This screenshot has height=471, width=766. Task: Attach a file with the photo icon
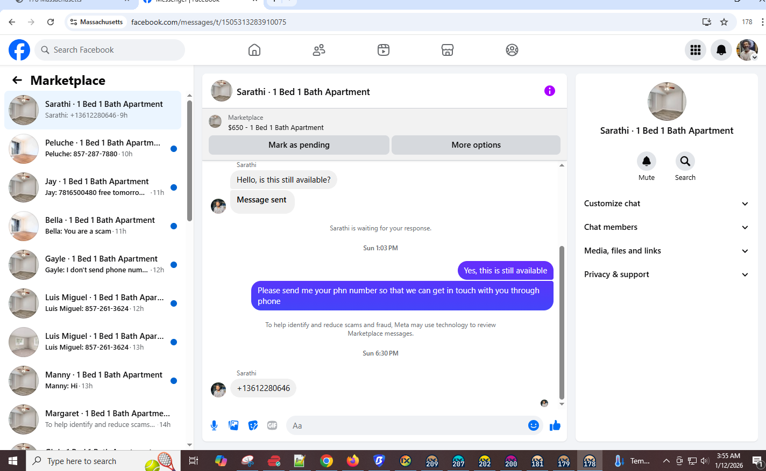[233, 425]
